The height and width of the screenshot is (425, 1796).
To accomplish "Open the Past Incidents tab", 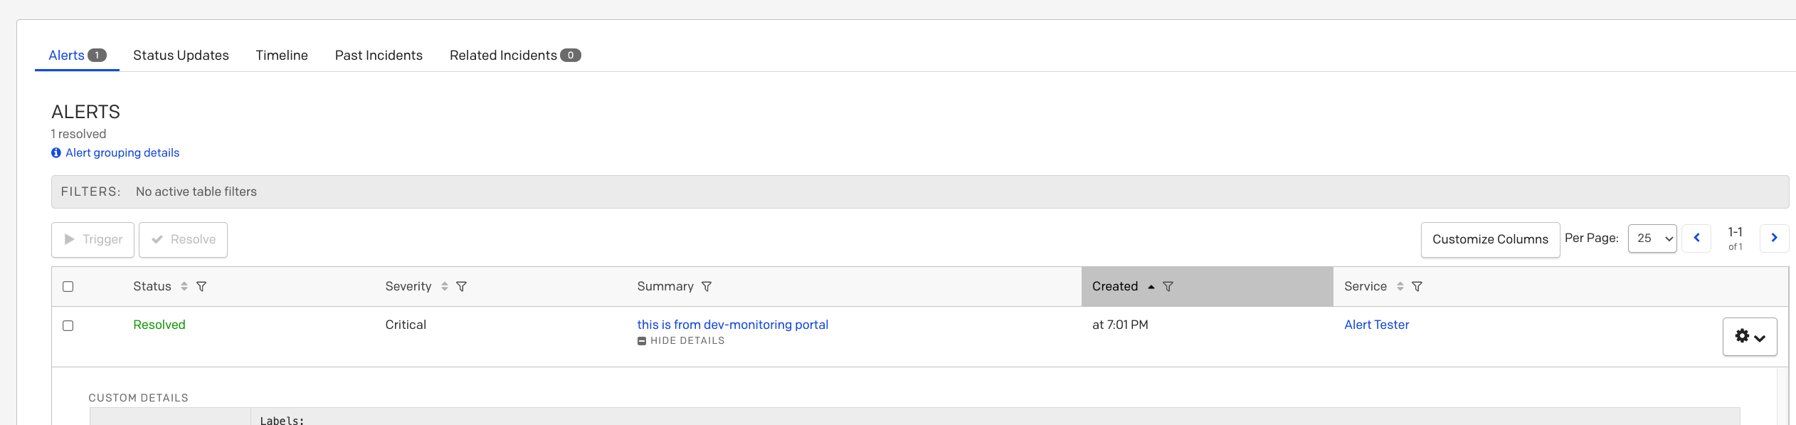I will (379, 55).
